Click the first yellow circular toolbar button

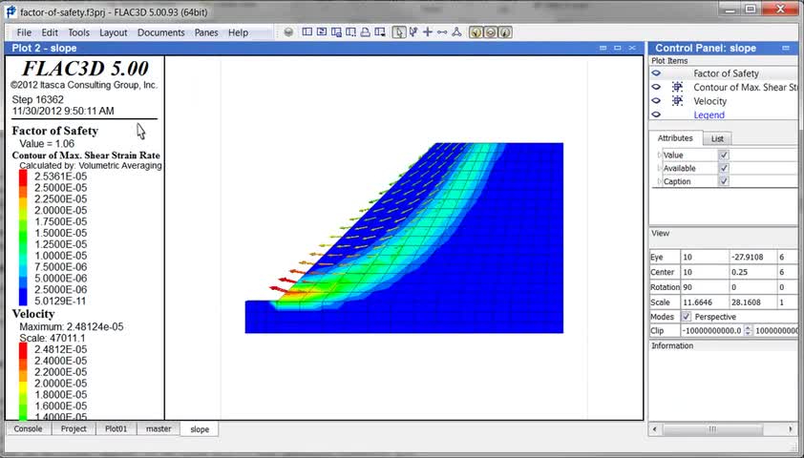[x=476, y=32]
